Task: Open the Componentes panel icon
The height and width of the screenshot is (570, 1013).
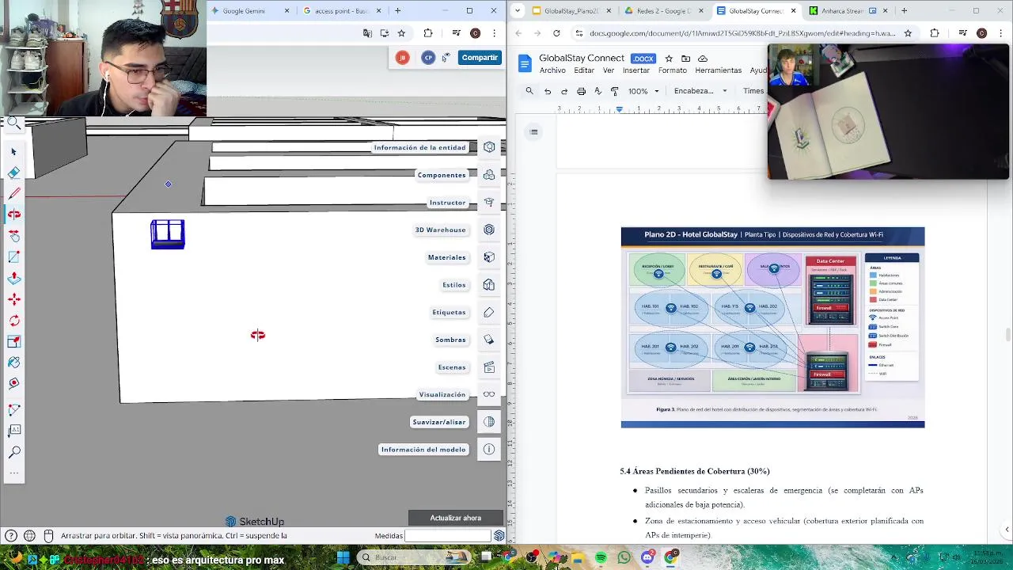Action: (x=489, y=175)
